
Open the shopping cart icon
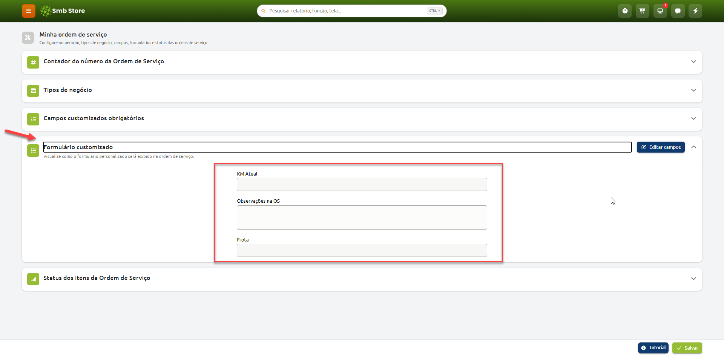(x=643, y=11)
